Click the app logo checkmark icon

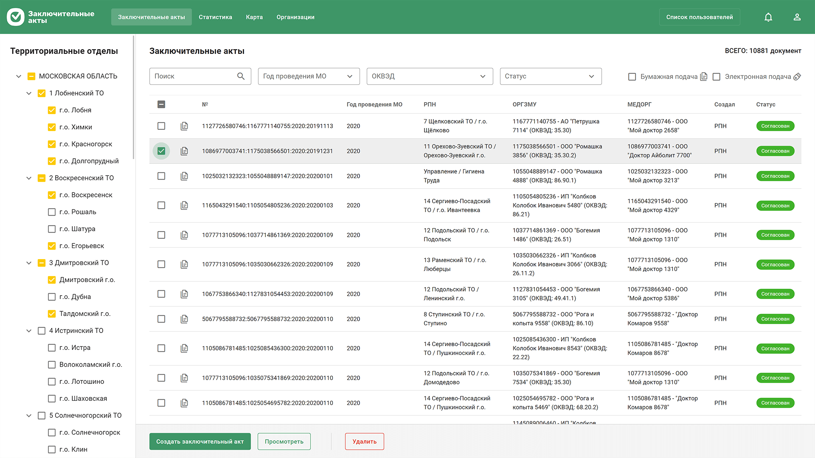(16, 17)
